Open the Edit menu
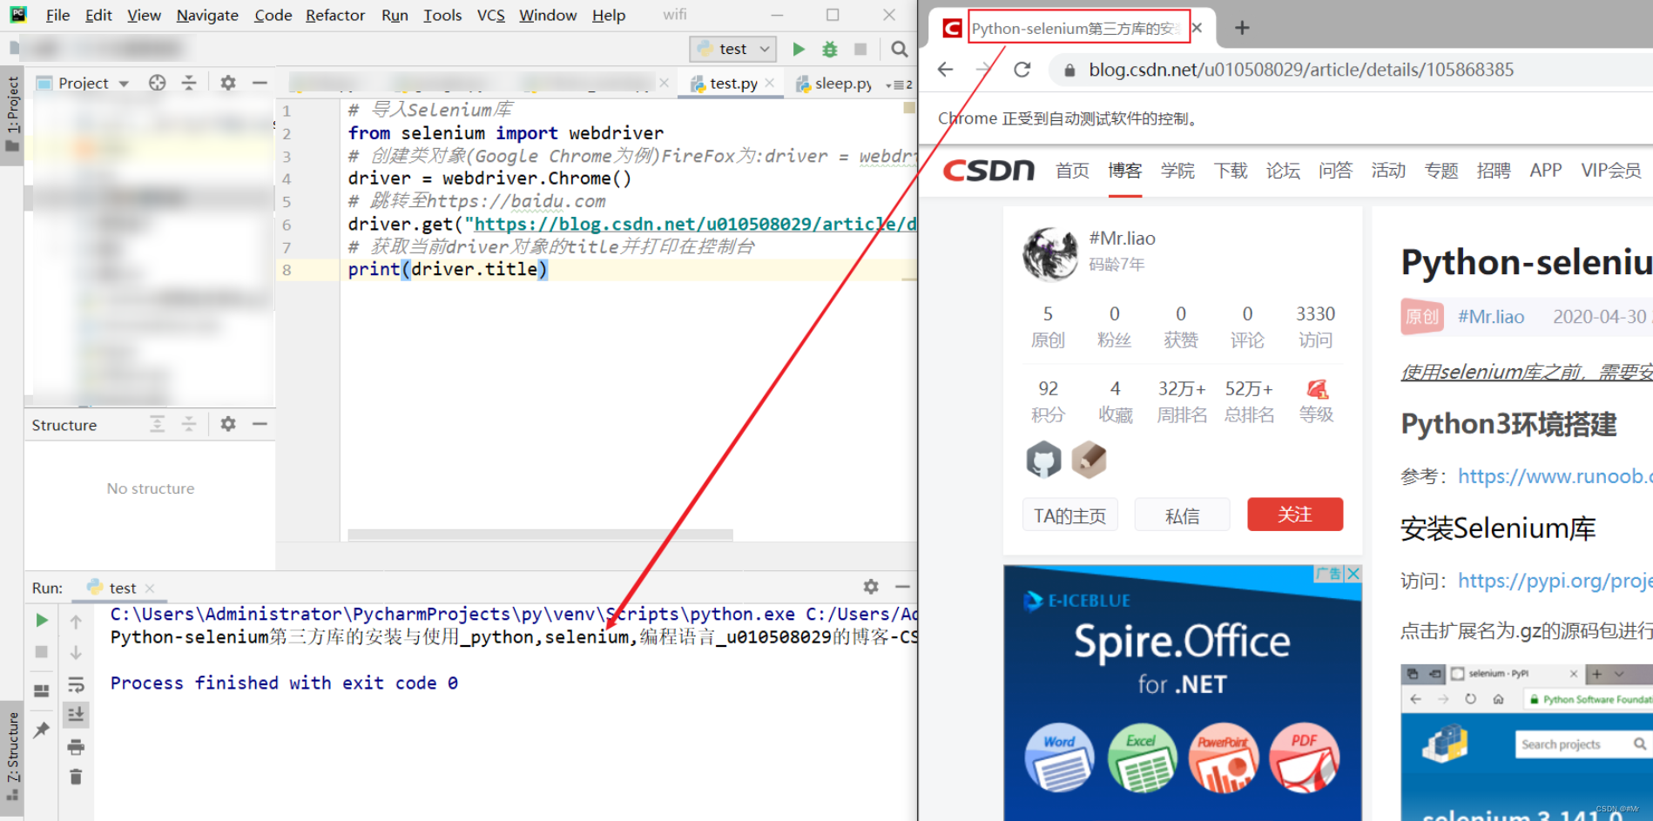Viewport: 1653px width, 821px height. coord(98,15)
